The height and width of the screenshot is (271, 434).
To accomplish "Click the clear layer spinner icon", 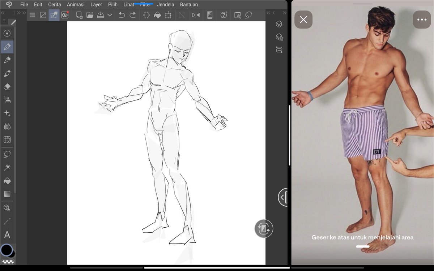I will (146, 15).
